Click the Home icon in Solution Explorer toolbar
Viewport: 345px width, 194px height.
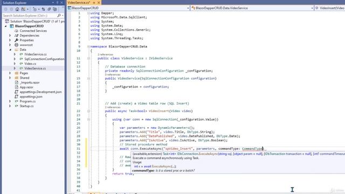[x=17, y=9]
